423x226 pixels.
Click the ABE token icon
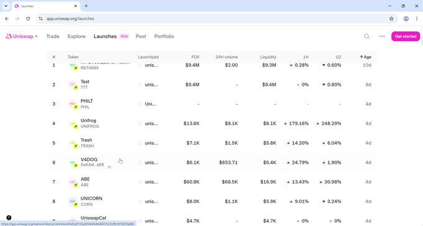point(73,182)
